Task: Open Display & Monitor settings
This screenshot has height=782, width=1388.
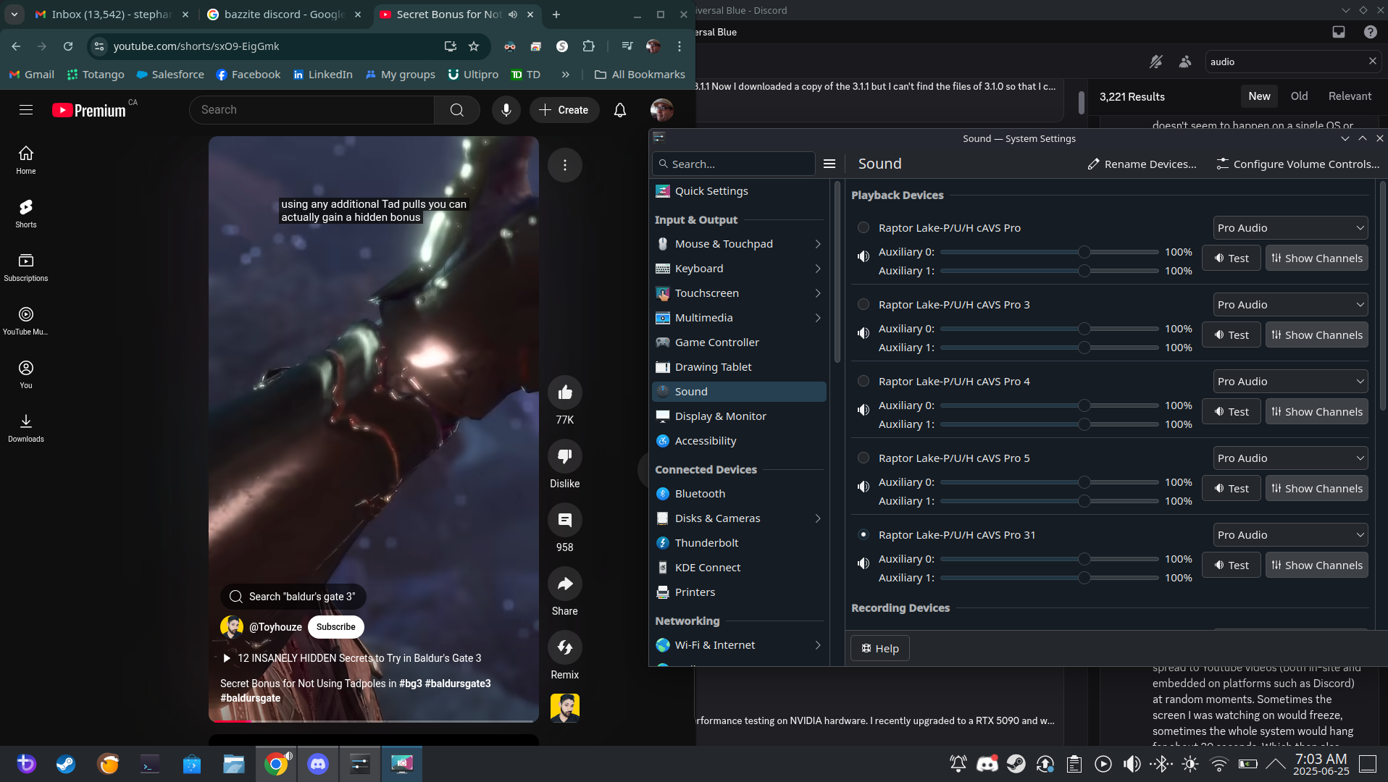Action: point(739,416)
